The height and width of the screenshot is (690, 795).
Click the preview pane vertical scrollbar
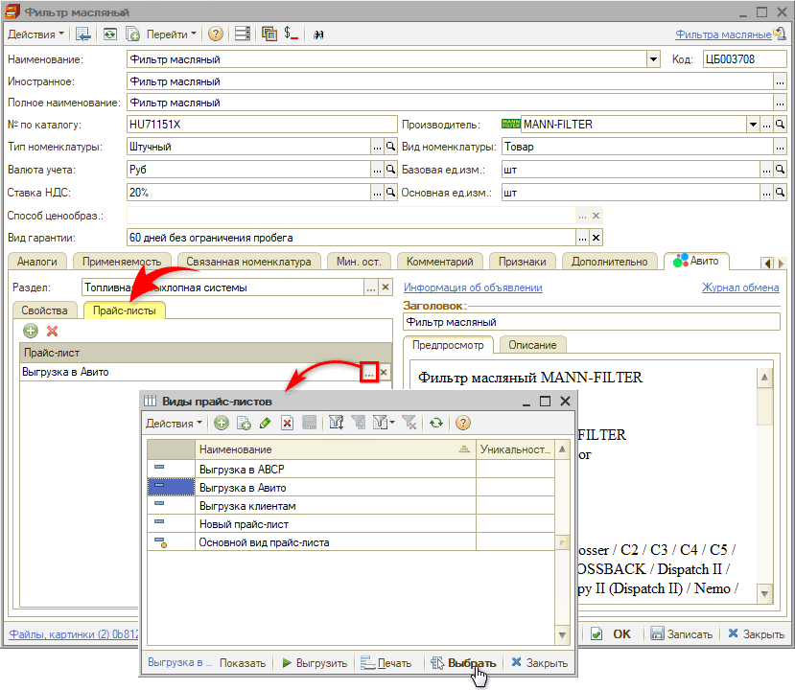coord(764,479)
